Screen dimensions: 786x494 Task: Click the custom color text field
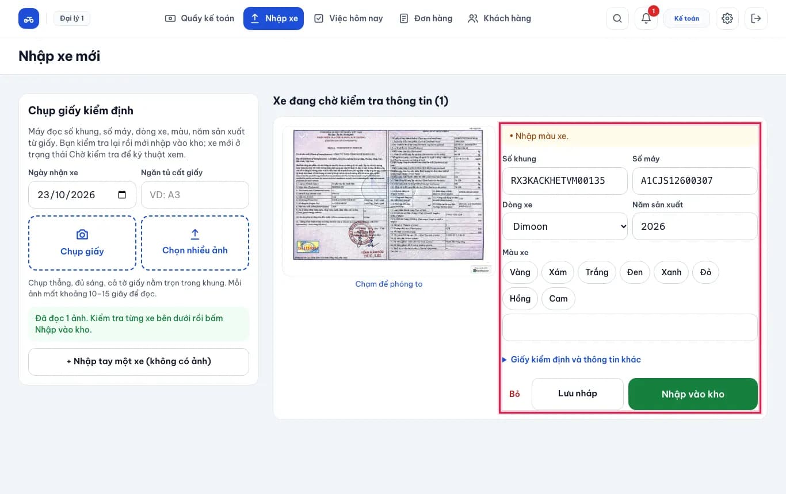[x=630, y=327]
